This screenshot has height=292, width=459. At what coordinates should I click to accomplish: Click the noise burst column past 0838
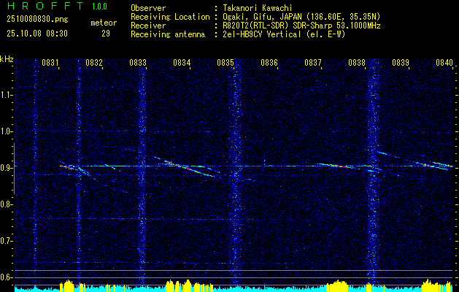click(x=373, y=172)
